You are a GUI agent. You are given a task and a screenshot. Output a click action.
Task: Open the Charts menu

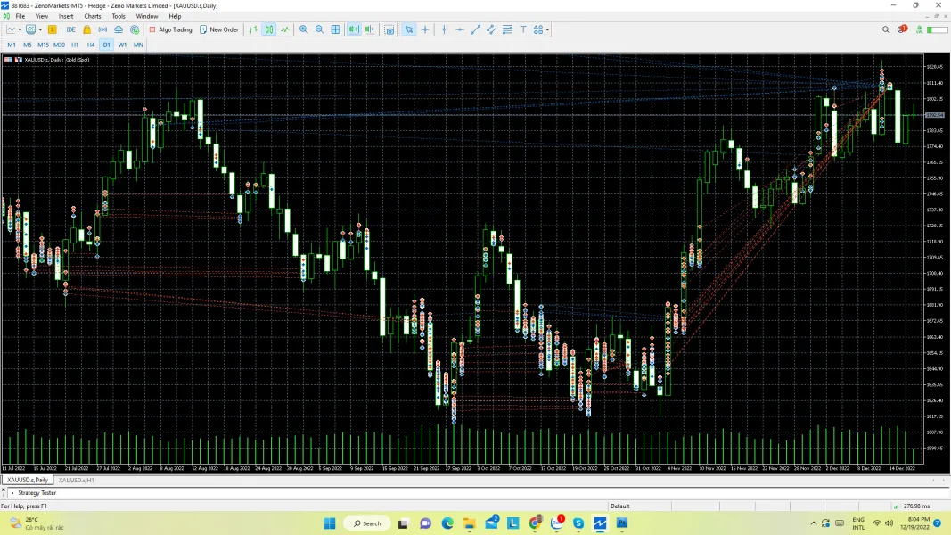(93, 16)
